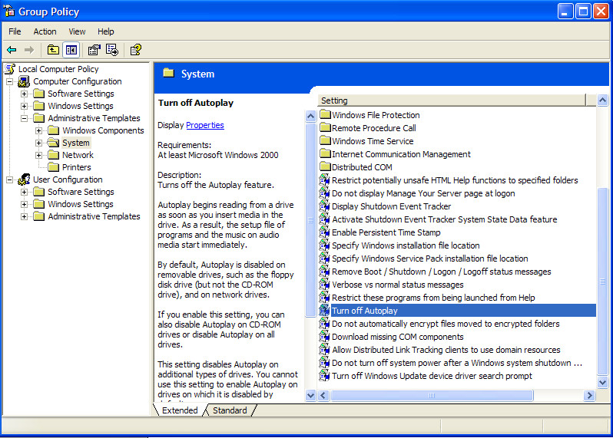Select 'Specify Windows installation file location'
Viewport: 613px width, 438px height.
(406, 245)
